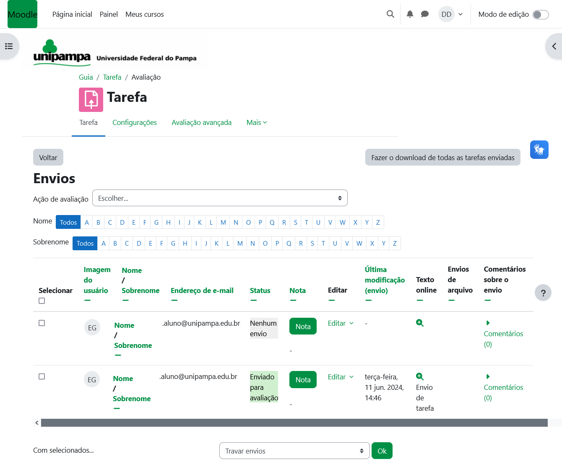Image resolution: width=562 pixels, height=472 pixels.
Task: Expand the Mais menu
Action: coord(256,122)
